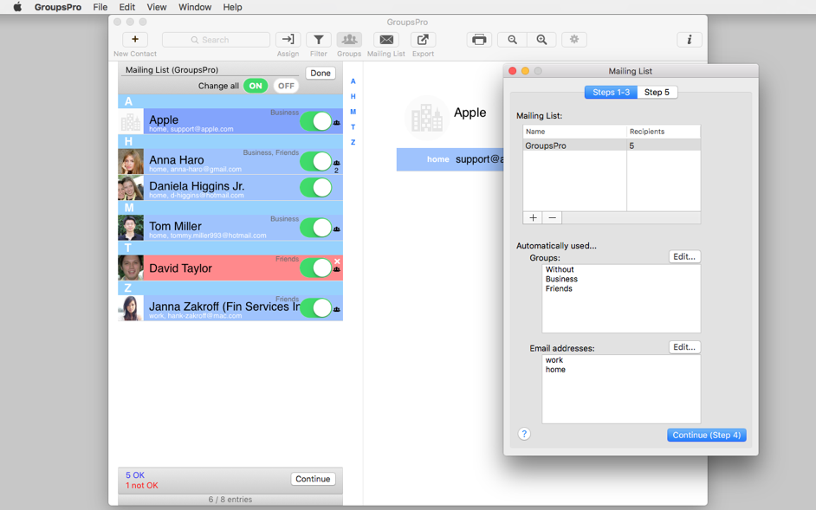816x510 pixels.
Task: Open the File menu
Action: tap(100, 7)
